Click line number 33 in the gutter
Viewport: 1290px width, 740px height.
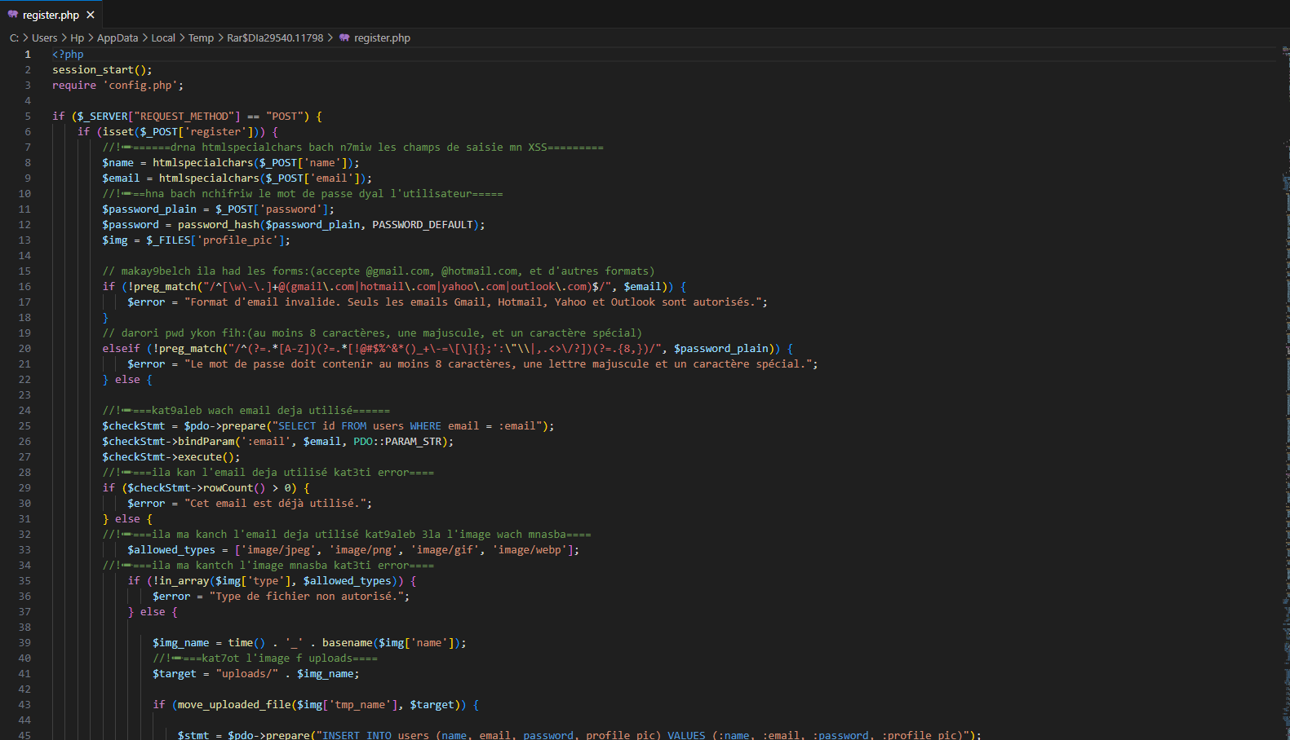(x=24, y=550)
